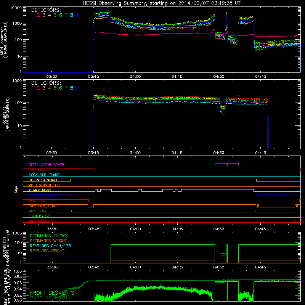
Task: Select detector 9 in rear segments legend
Action: point(77,88)
